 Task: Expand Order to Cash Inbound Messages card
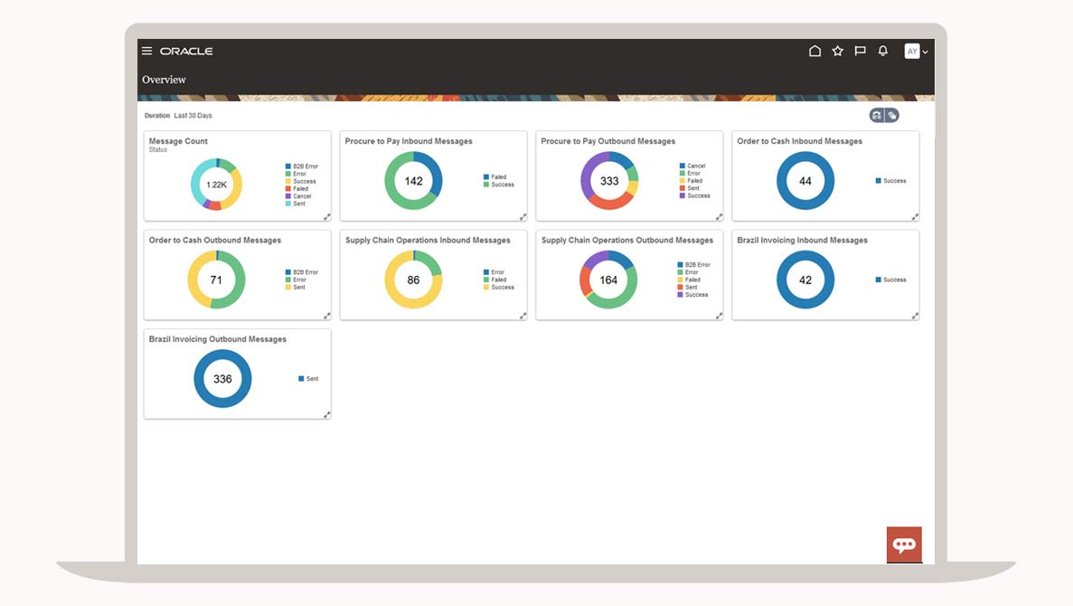tap(915, 217)
